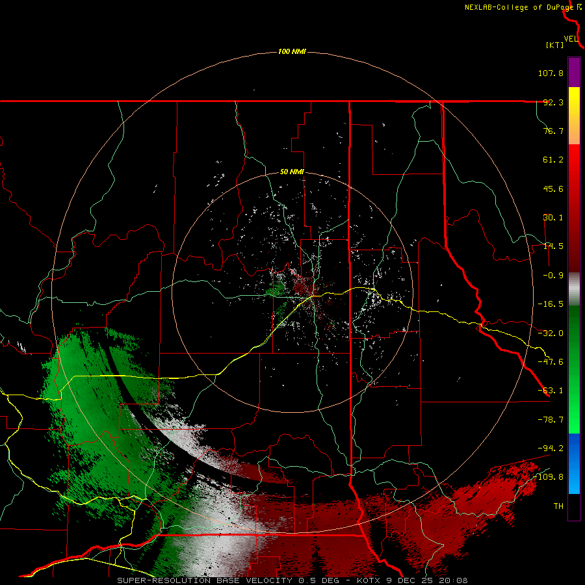Click the -16.5 velocity scale value

pos(551,304)
